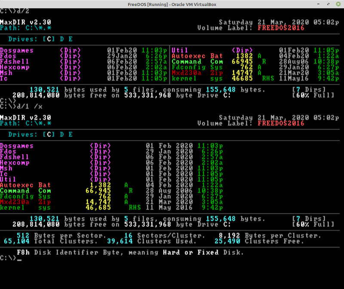This screenshot has width=344, height=289.
Task: Select "Tc" directory in the d/1 /x output
Action: [4, 174]
